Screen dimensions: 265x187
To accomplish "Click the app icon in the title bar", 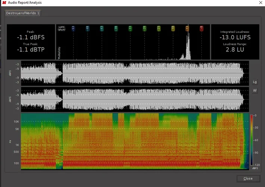I will [4, 3].
